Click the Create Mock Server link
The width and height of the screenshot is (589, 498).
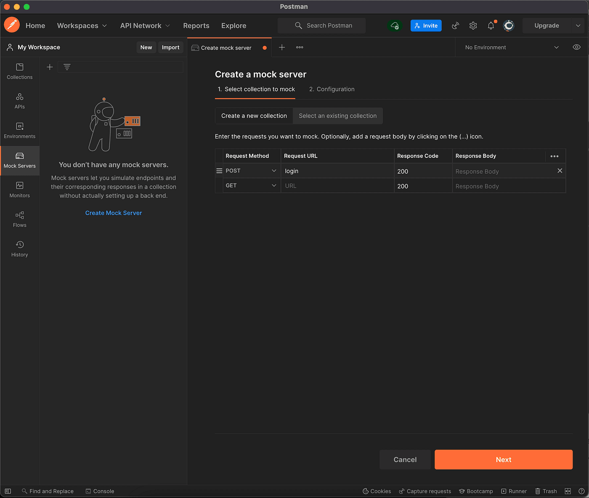point(114,213)
